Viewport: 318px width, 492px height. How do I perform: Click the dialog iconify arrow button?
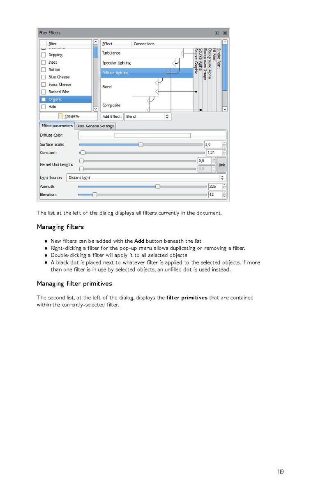pos(217,33)
